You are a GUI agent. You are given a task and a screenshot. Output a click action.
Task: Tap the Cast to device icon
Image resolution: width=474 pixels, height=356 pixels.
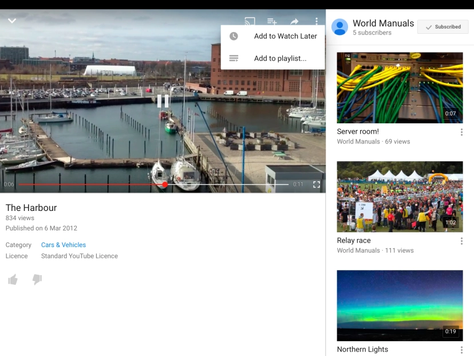point(250,21)
